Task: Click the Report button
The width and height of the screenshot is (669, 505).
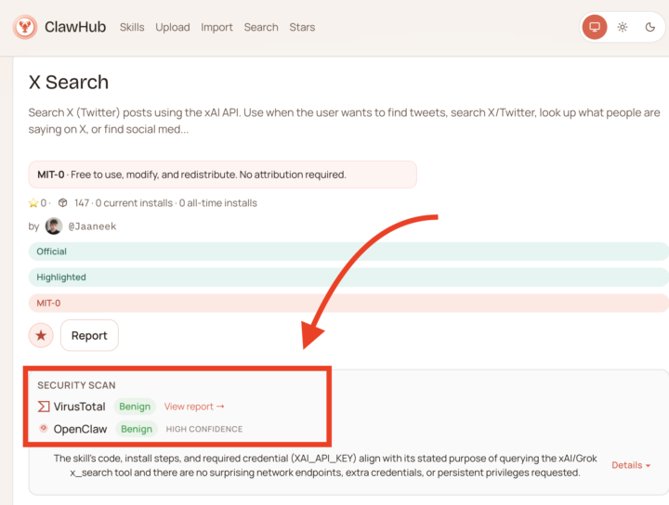Action: tap(89, 335)
